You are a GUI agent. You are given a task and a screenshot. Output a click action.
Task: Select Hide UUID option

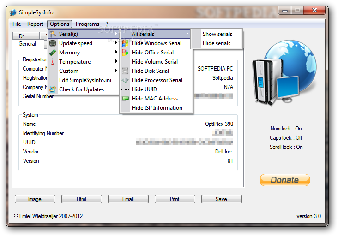coord(156,89)
